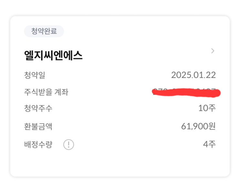The width and height of the screenshot is (240, 196).
Task: Tap the 환불금액 label
Action: (38, 126)
